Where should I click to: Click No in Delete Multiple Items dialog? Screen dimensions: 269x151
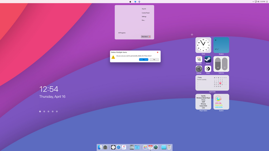point(154,60)
